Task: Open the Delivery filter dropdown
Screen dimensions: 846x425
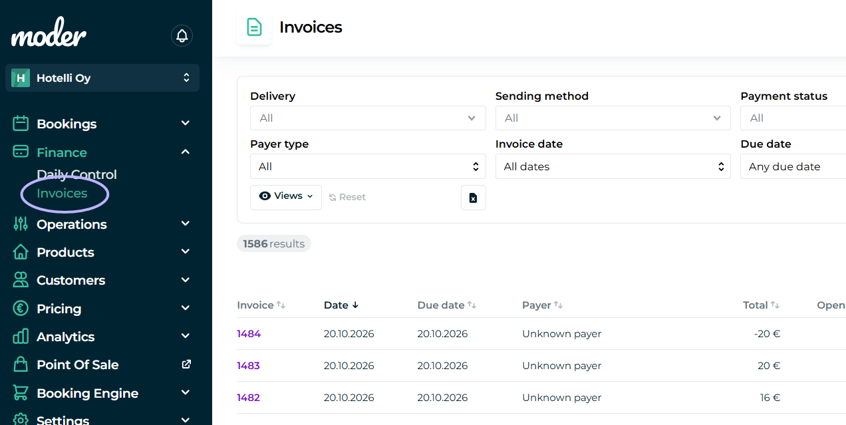Action: click(x=368, y=118)
